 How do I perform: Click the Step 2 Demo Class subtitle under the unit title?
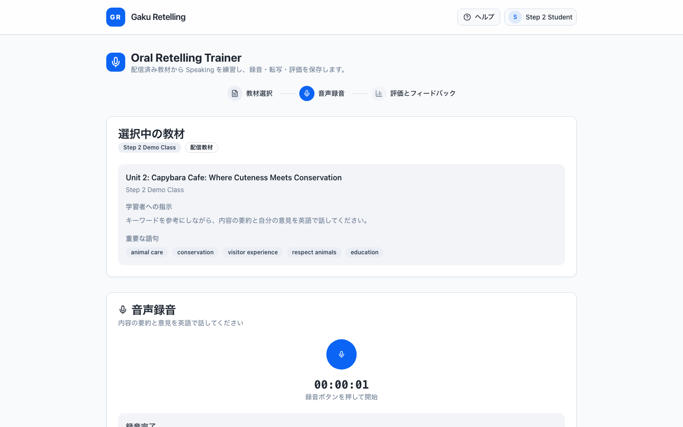coord(155,190)
